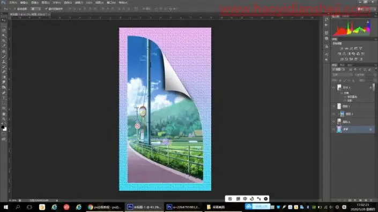Delete layer with trash icon

tap(371, 200)
